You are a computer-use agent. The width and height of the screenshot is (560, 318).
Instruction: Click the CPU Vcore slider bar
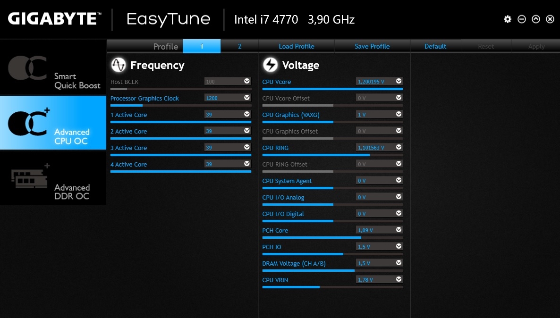(332, 89)
